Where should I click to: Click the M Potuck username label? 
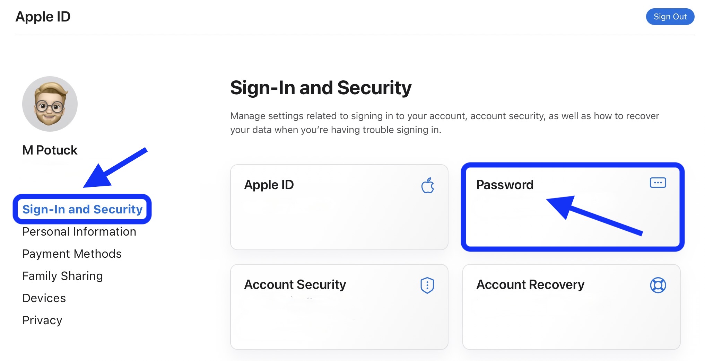pos(50,150)
